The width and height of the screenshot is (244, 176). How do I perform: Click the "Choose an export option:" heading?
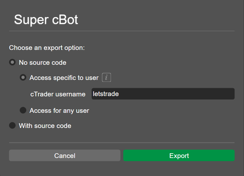(47, 48)
